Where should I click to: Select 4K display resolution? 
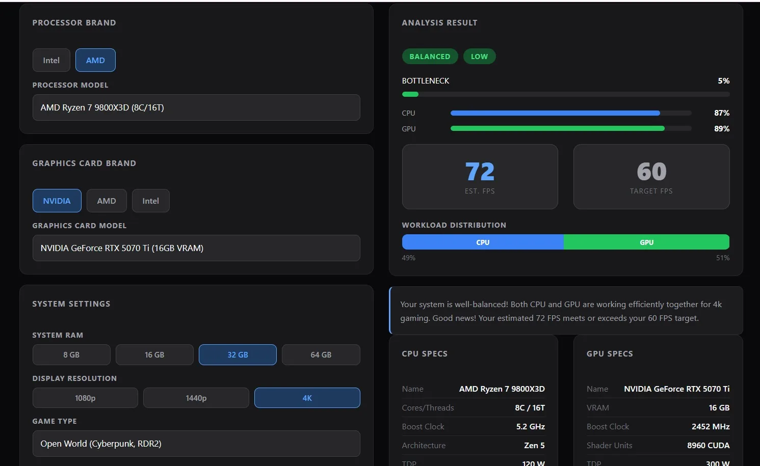(307, 398)
